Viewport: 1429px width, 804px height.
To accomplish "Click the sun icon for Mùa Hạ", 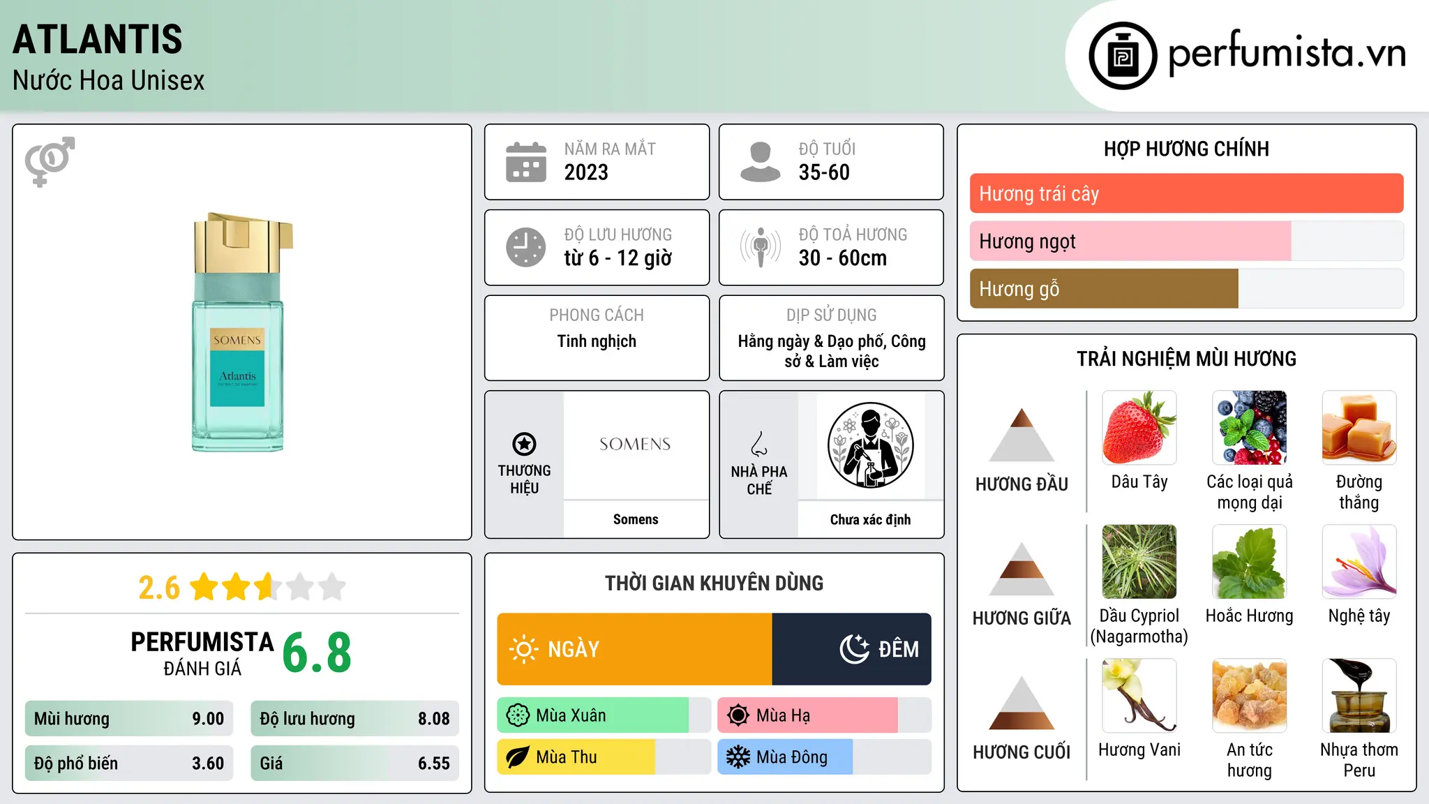I will click(738, 715).
